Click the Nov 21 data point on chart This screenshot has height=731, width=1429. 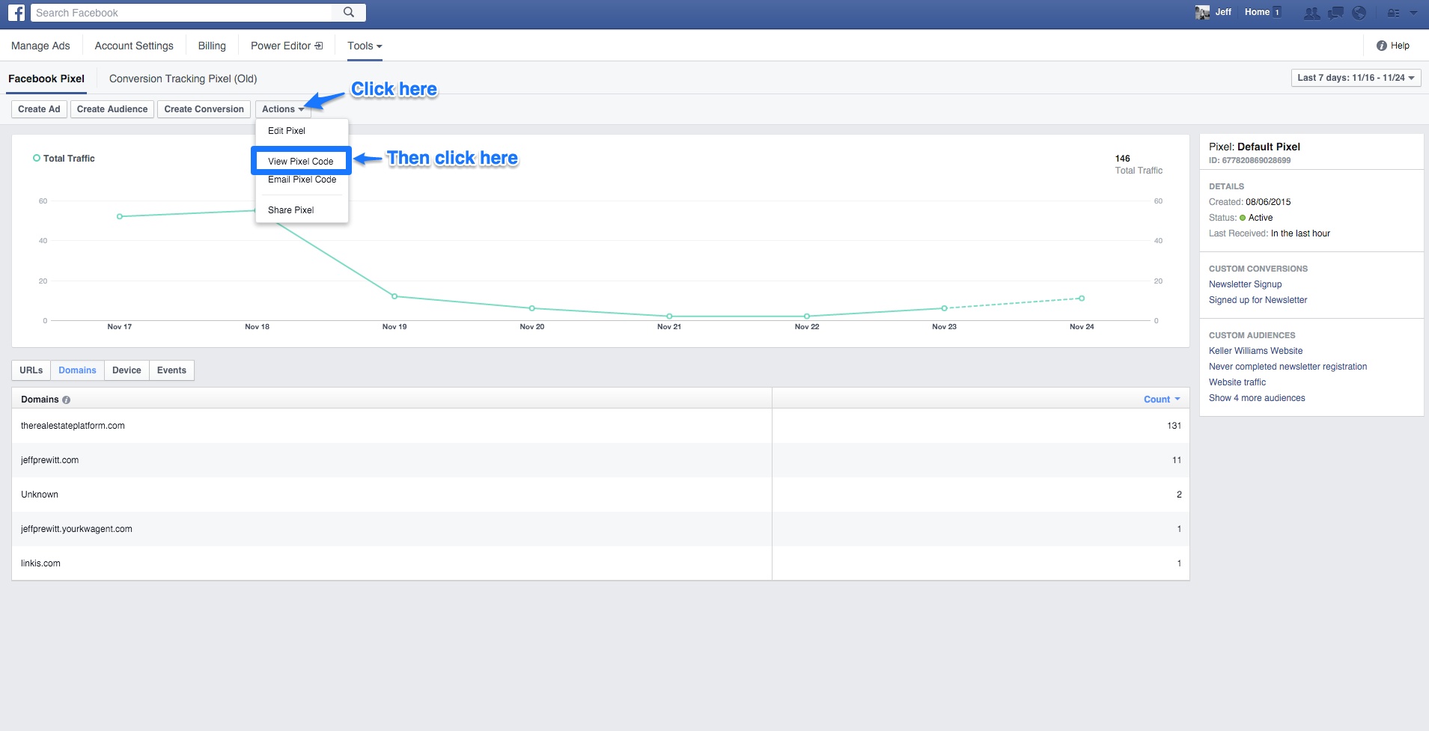tap(669, 316)
